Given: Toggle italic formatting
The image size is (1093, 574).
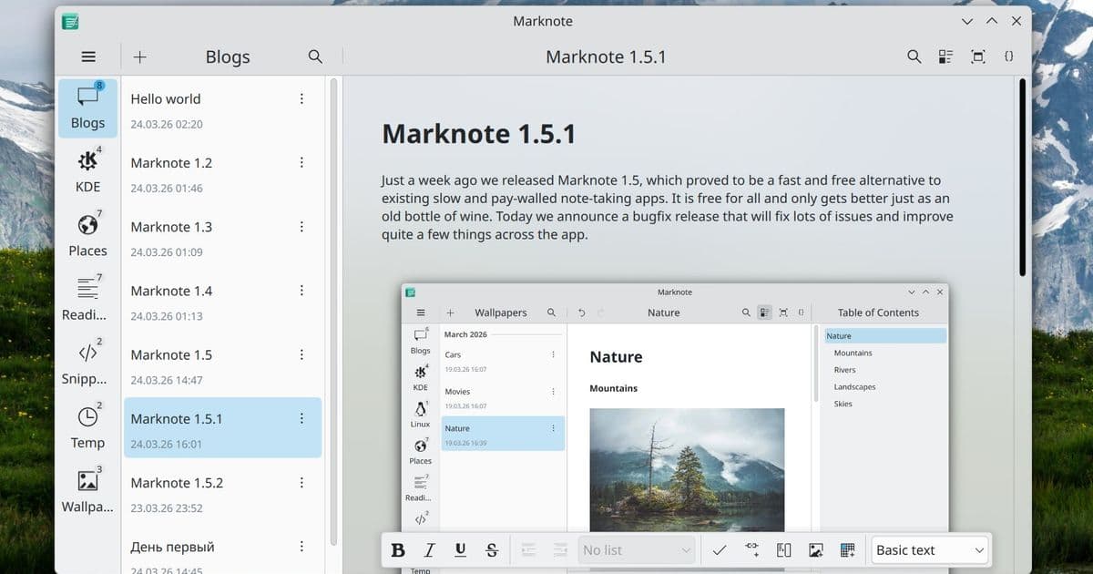Looking at the screenshot, I should (429, 550).
